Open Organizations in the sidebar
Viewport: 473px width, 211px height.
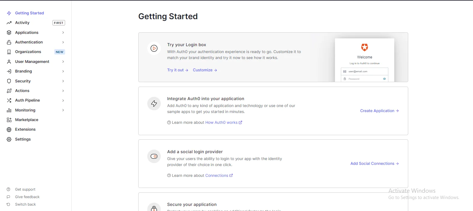tap(28, 52)
